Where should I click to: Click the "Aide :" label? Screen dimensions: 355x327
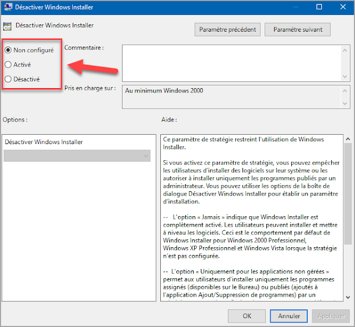pos(169,120)
